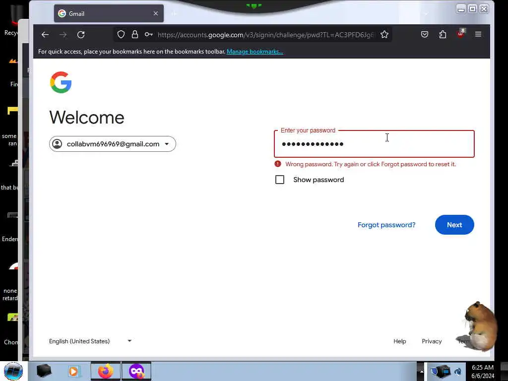This screenshot has width=508, height=381.
Task: Click the Wrong password error message
Action: [371, 164]
